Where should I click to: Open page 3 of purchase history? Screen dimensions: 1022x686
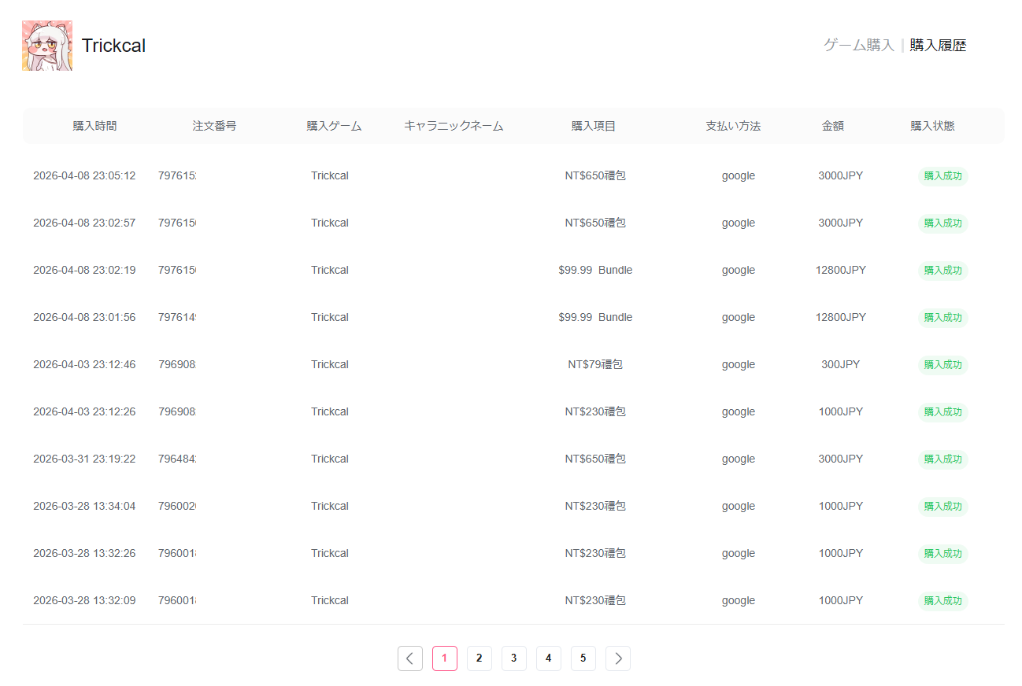pos(514,658)
